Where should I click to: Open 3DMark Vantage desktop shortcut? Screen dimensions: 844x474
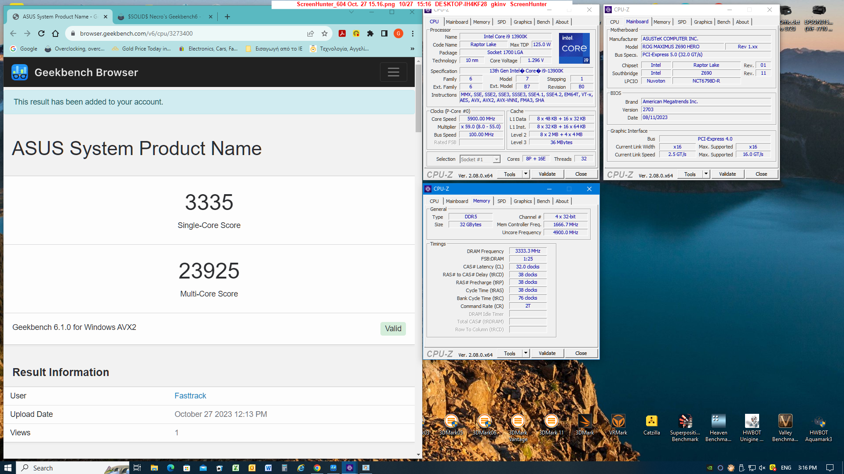(x=518, y=428)
